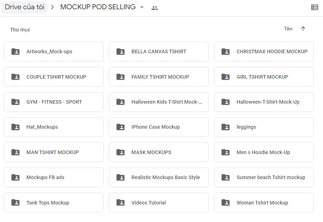
Task: Click the folder icon on Videos Tutorial
Action: pos(120,202)
